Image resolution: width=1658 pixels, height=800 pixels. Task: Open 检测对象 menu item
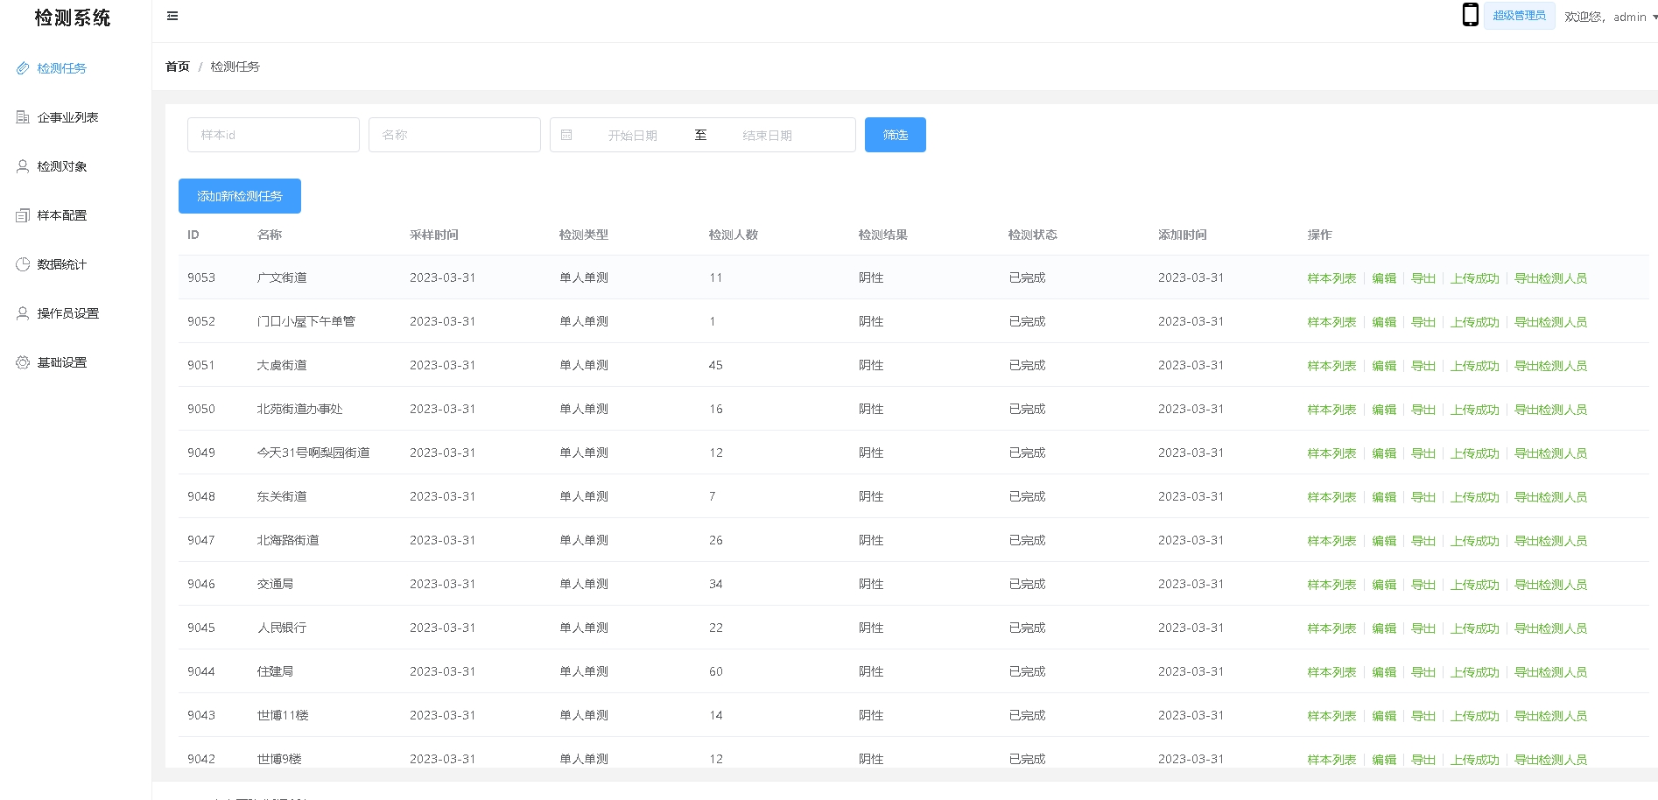point(75,166)
